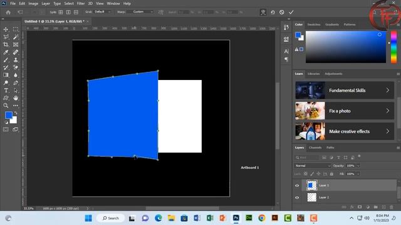
Task: Open the Grid Default dropdown
Action: (x=102, y=12)
